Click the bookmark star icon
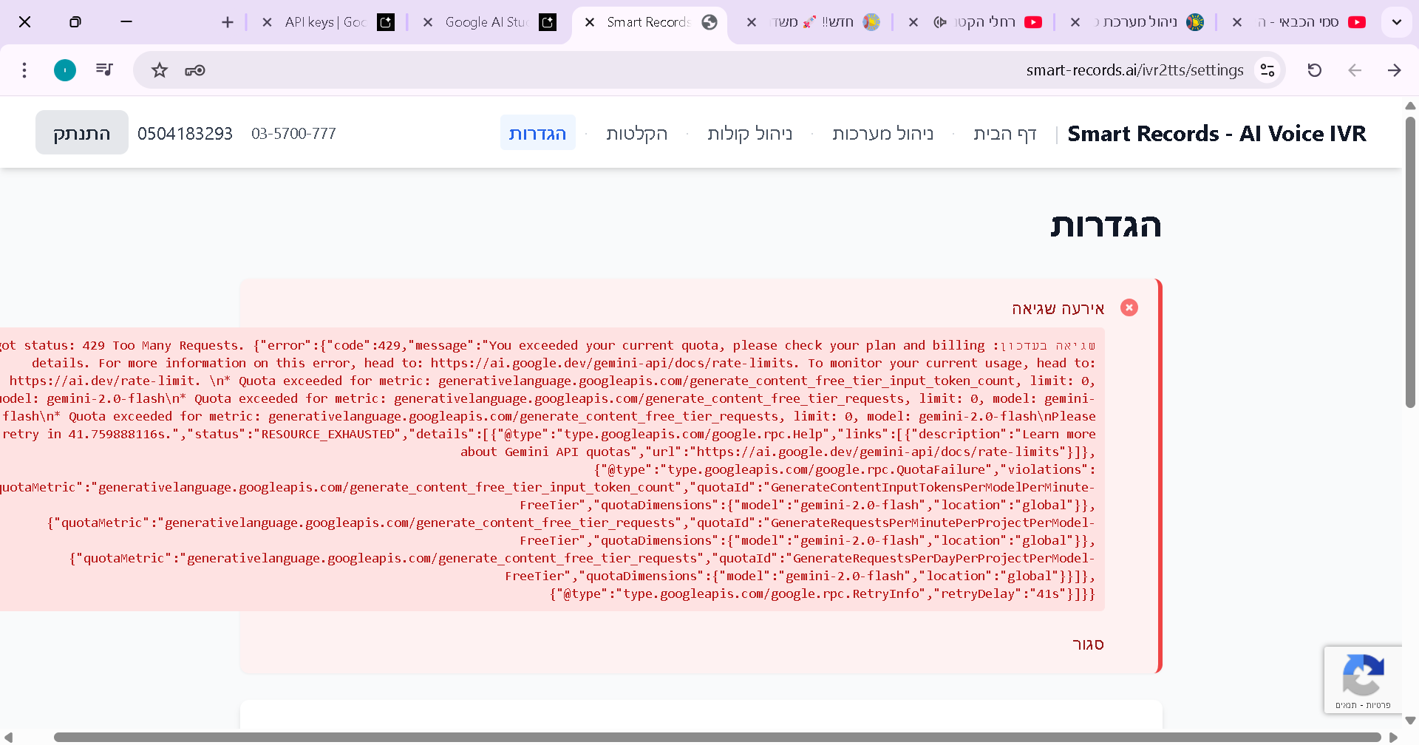The width and height of the screenshot is (1419, 745). pos(160,70)
